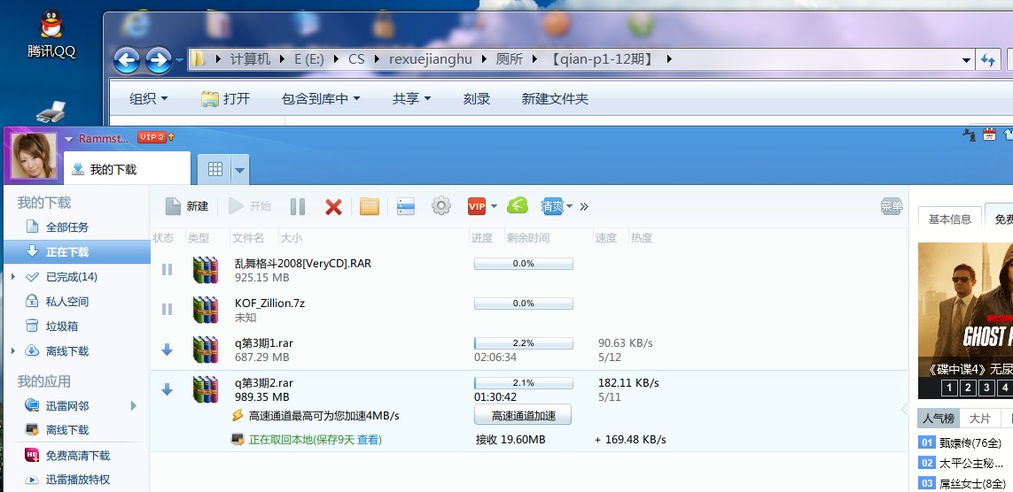
Task: Resume paused 乱舞格斗2008 task status icon
Action: coord(167,270)
